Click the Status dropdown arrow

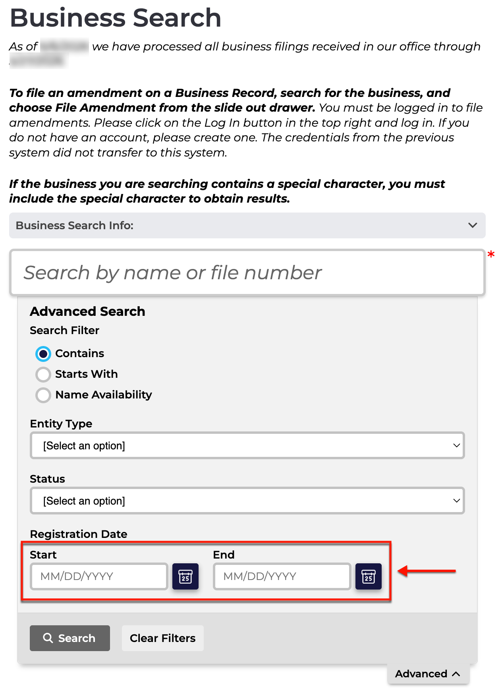pos(457,501)
